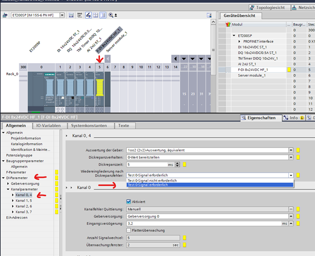Select 'Test 0-Signal nicht erforderlich' option
Image resolution: width=315 pixels, height=256 pixels.
(152, 181)
